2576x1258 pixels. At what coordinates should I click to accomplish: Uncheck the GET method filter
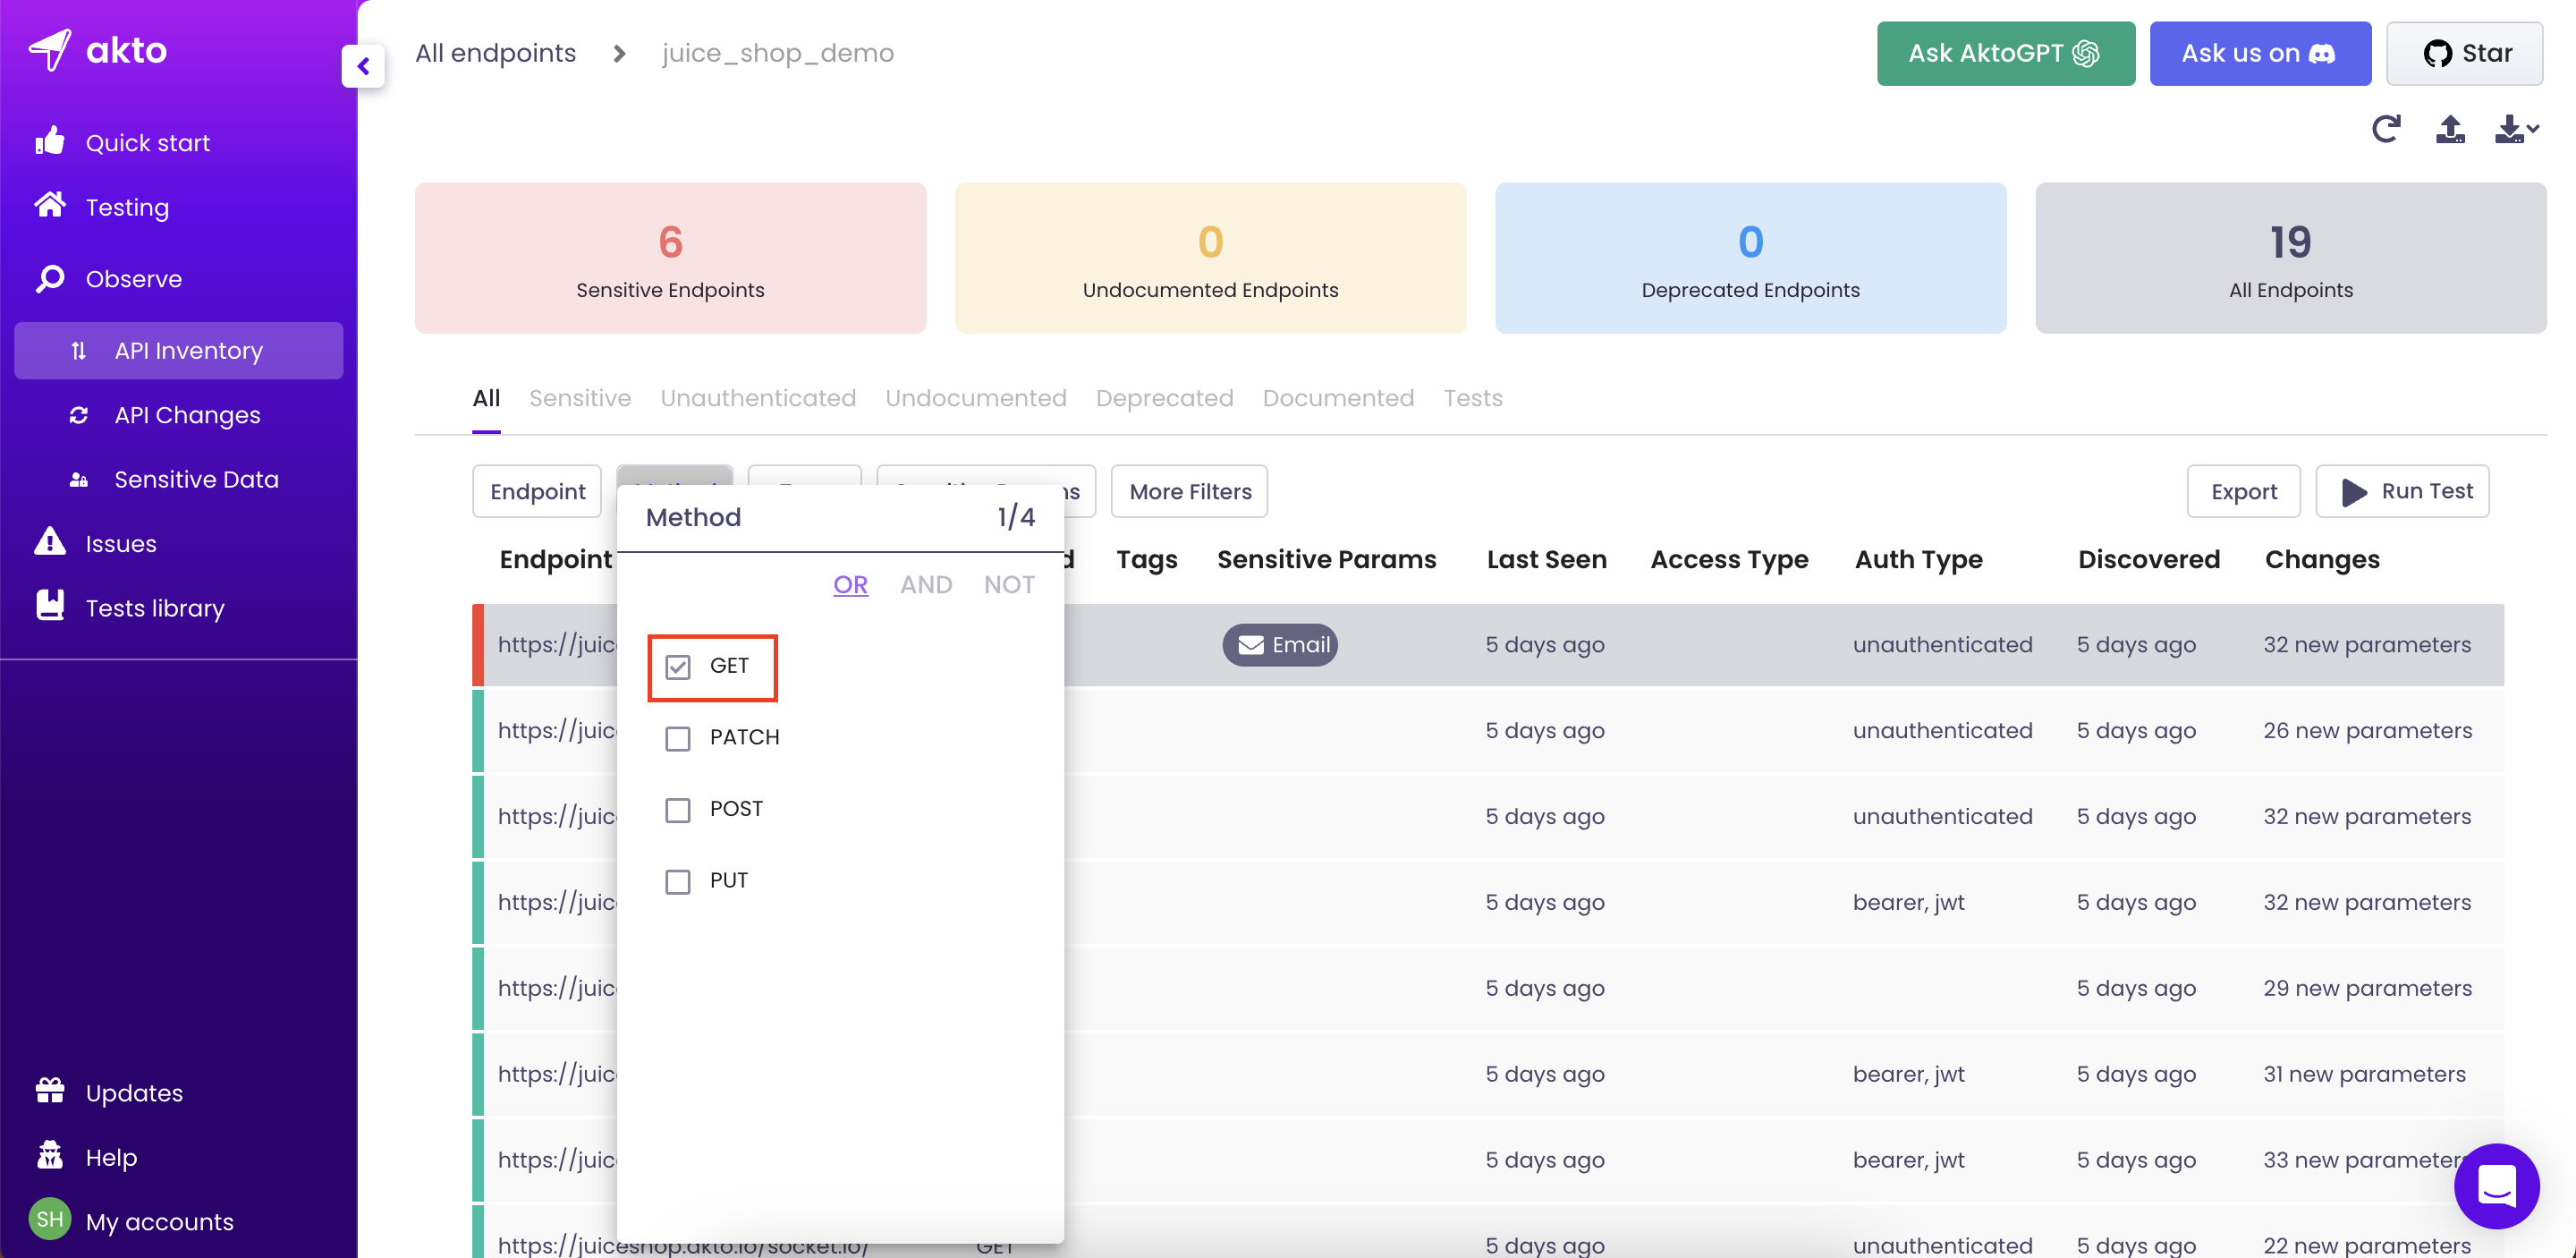(679, 666)
